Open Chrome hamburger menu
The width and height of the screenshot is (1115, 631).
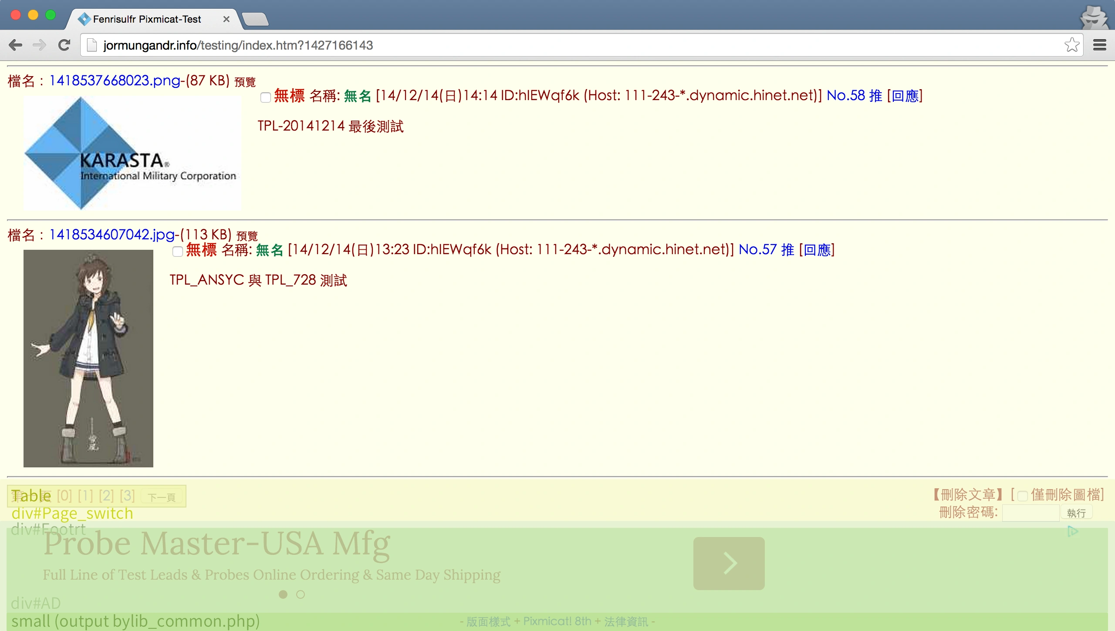[1099, 45]
